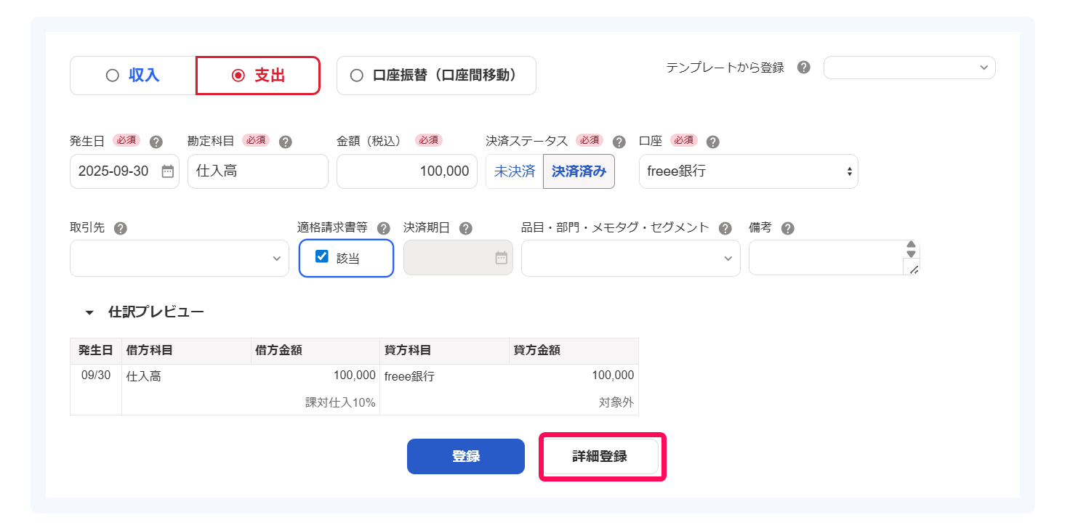Show help icon next to 発生日
This screenshot has width=1078, height=528.
(x=156, y=142)
